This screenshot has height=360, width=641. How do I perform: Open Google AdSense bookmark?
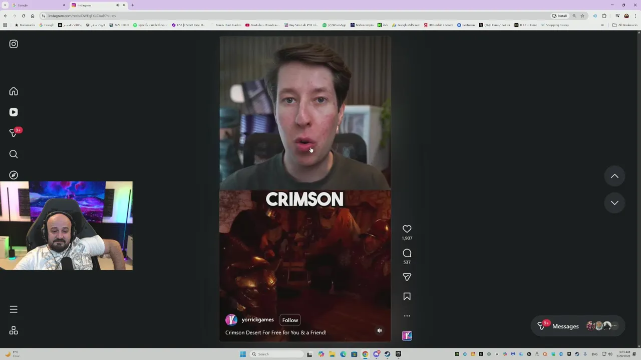click(406, 24)
